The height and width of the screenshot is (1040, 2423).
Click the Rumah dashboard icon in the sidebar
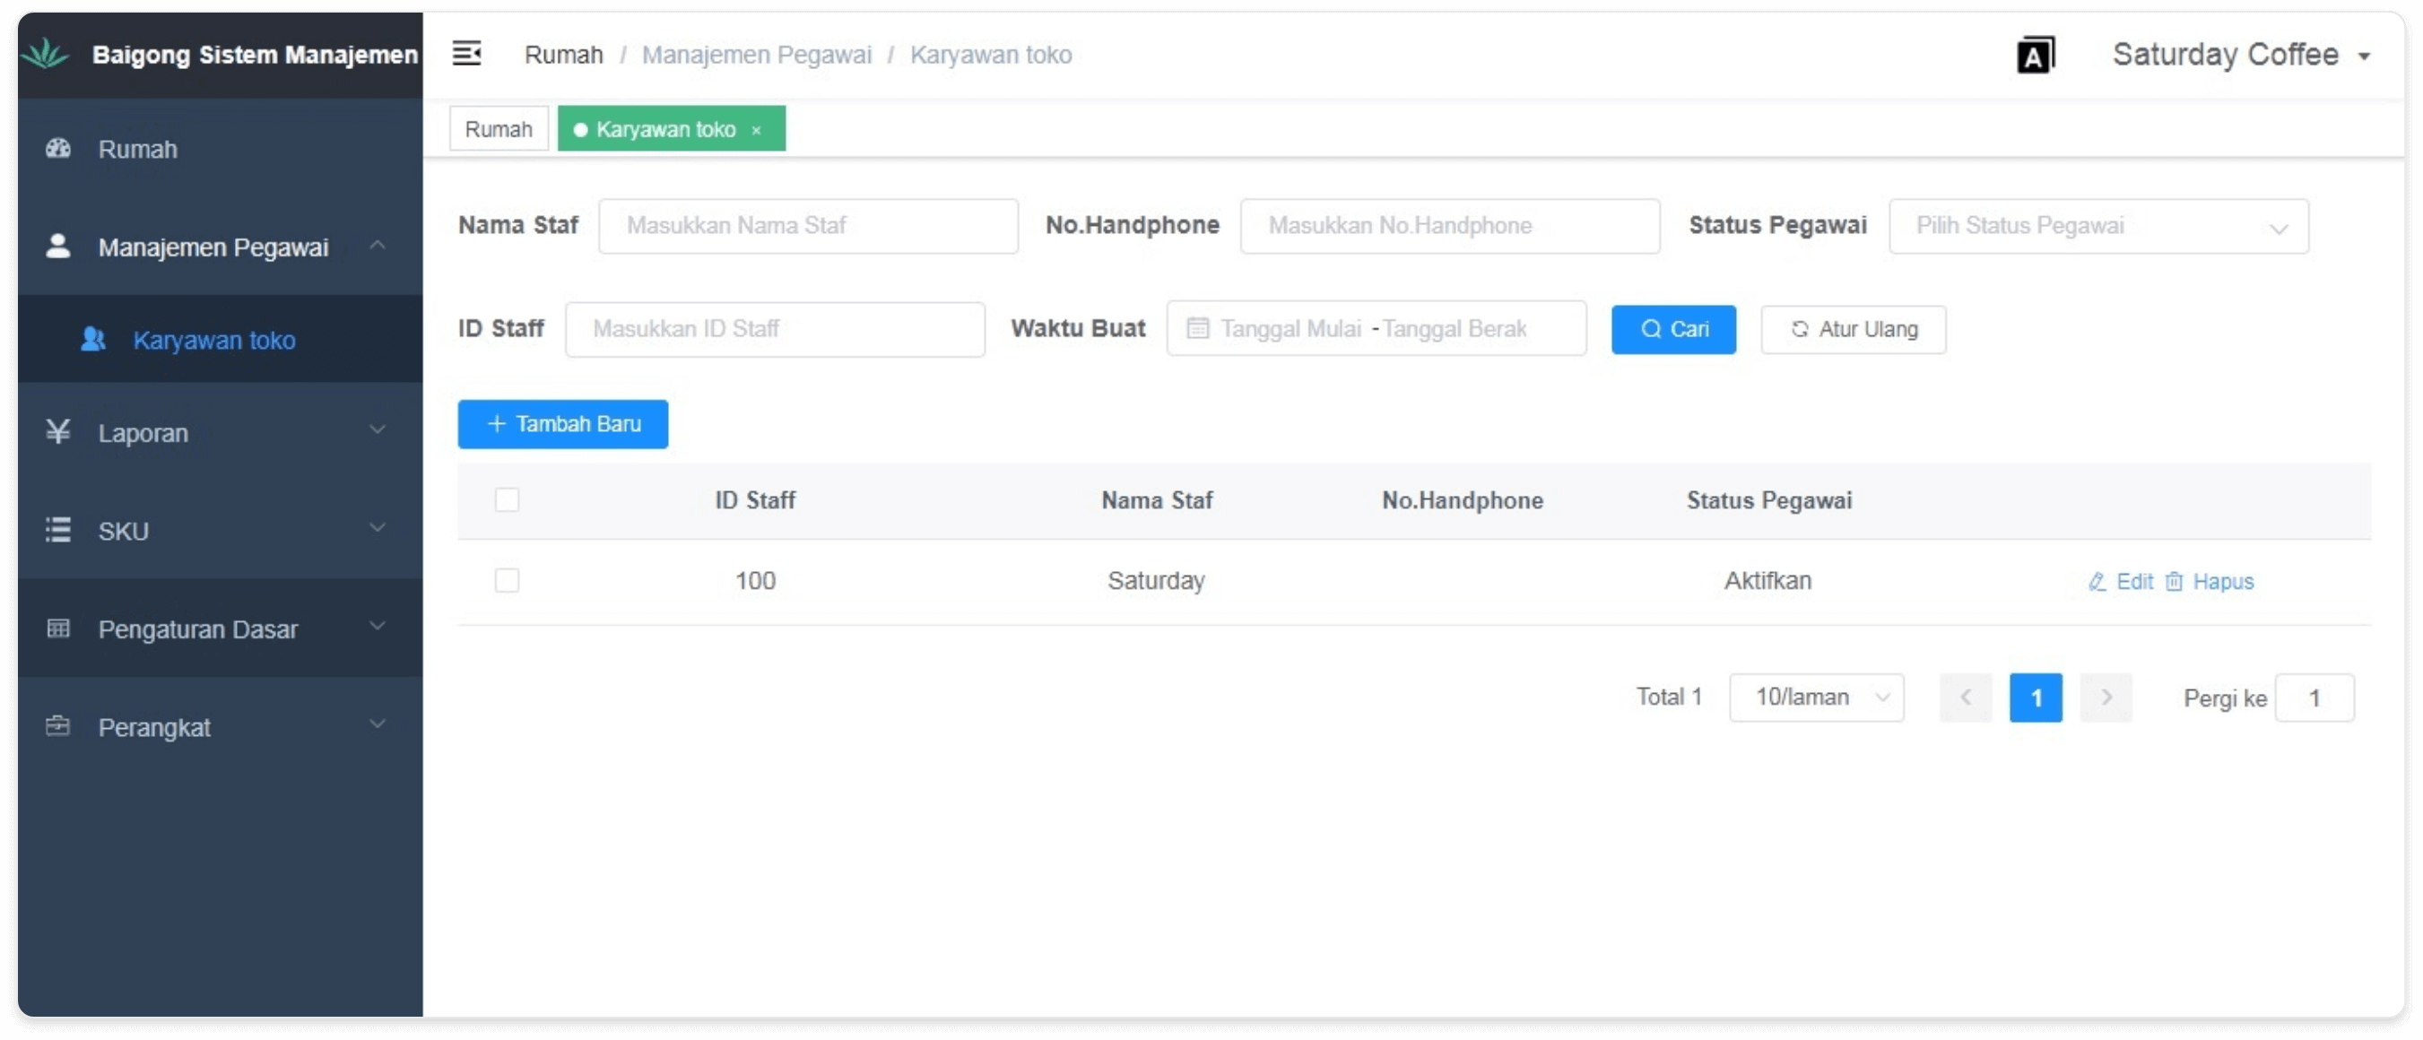click(58, 149)
